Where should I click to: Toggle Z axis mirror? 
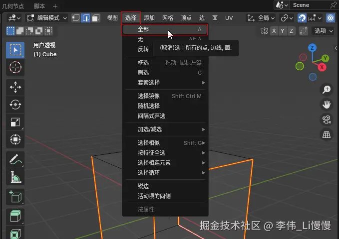(x=291, y=31)
